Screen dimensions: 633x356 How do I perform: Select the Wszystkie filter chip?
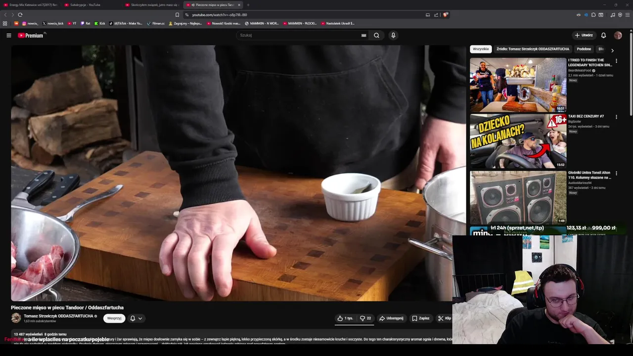481,49
